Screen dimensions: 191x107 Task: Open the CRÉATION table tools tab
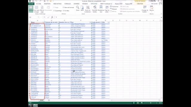click(140, 4)
